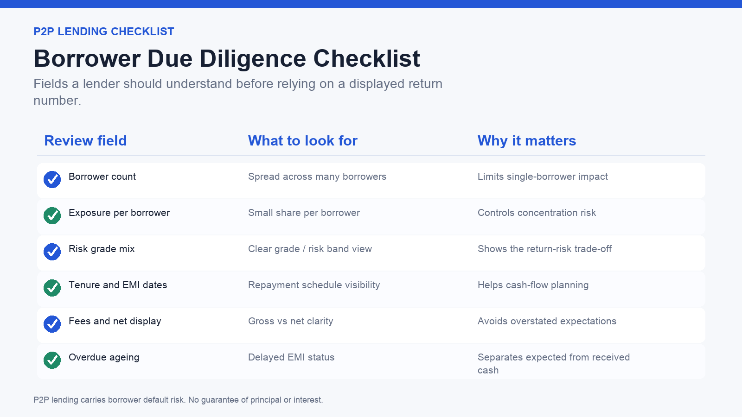
Task: Select the What to look for header
Action: click(x=303, y=141)
